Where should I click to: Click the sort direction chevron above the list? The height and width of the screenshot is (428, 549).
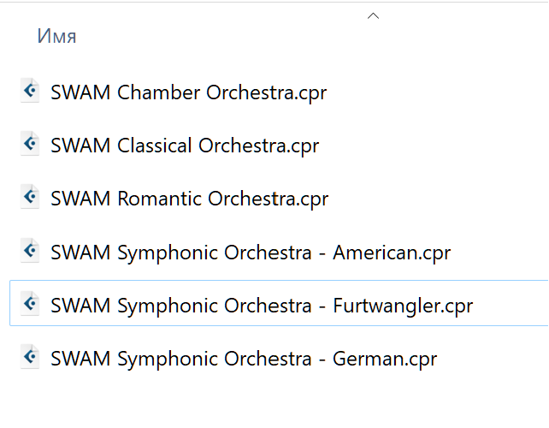click(373, 15)
